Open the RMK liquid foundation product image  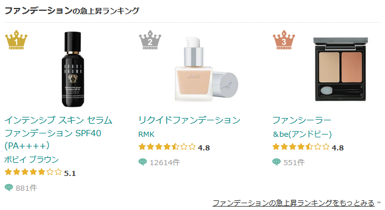tap(206, 69)
